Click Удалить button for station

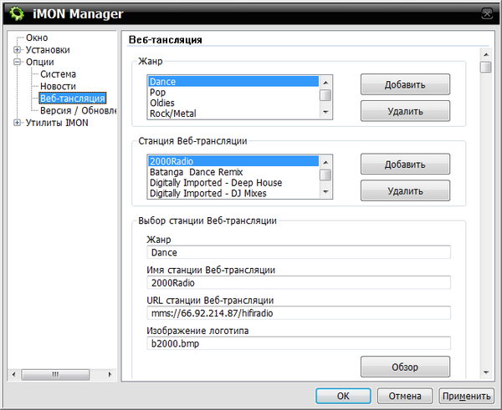tap(405, 190)
